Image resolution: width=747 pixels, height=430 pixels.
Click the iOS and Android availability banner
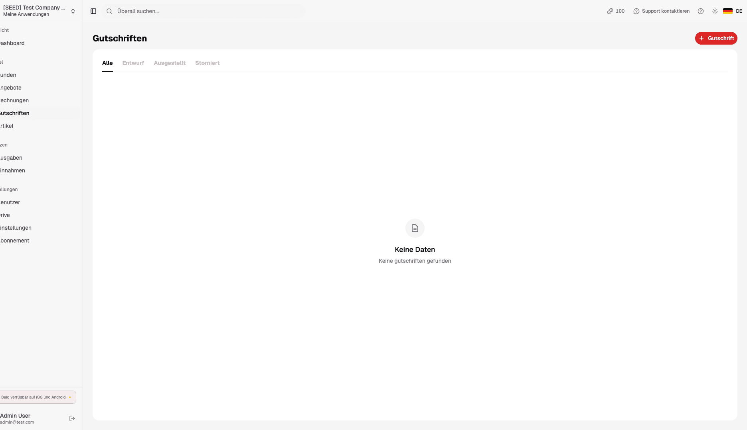click(38, 397)
